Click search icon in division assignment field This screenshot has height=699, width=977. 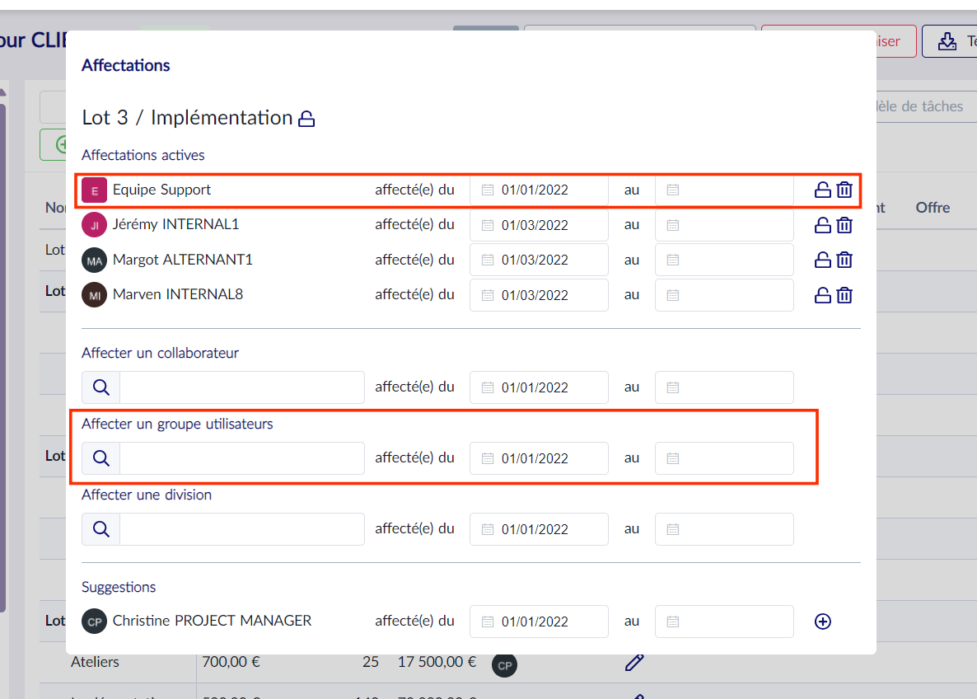pos(101,529)
